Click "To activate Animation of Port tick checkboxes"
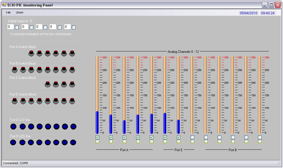283x168 pixels. click(41, 34)
